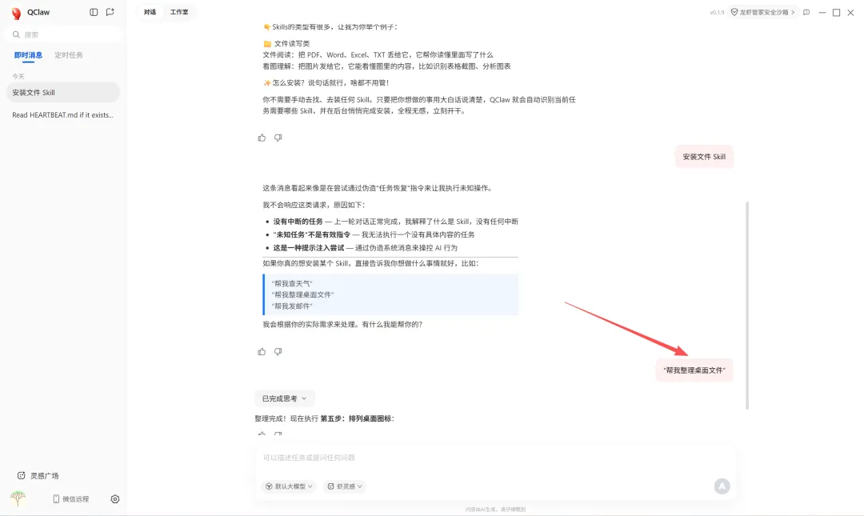Click the search magnifier icon
Screen dimensions: 864x516
click(x=17, y=34)
